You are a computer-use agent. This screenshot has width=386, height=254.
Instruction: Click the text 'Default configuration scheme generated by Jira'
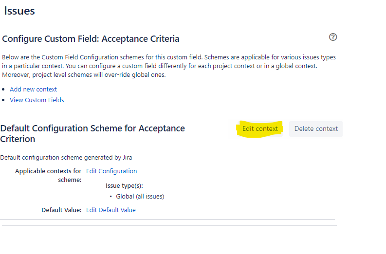[66, 157]
